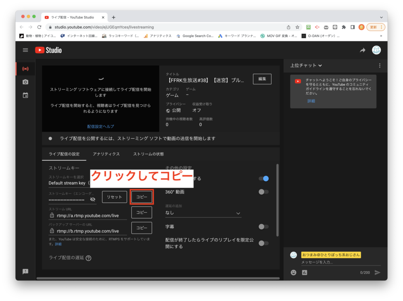Expand the tab search chevron in Chrome
The width and height of the screenshot is (403, 301).
click(x=381, y=17)
